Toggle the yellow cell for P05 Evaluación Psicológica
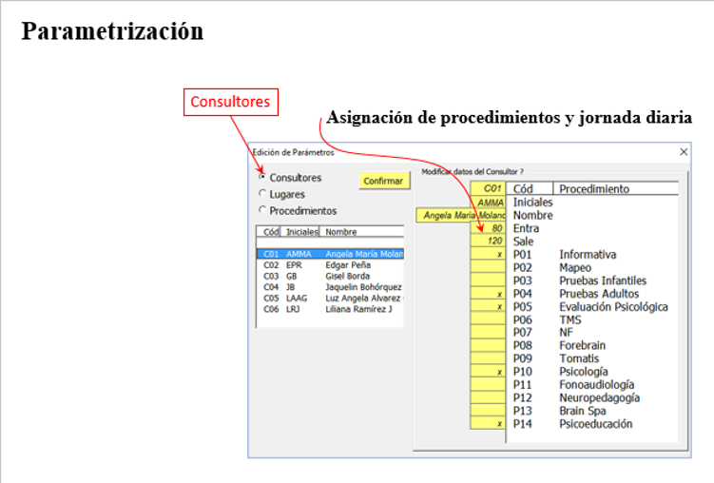Image resolution: width=714 pixels, height=483 pixels. coord(488,306)
